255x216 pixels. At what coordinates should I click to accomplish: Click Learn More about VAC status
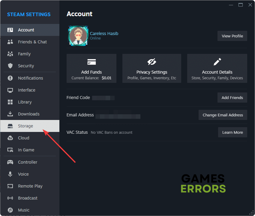pos(232,132)
